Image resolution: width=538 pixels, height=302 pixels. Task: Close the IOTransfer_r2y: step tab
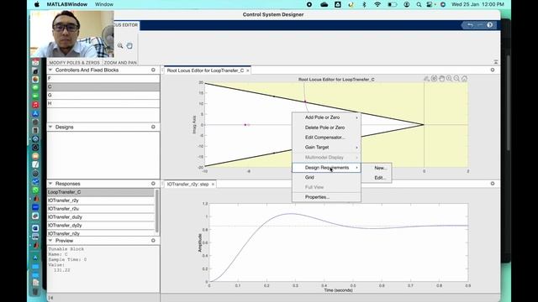pyautogui.click(x=213, y=185)
